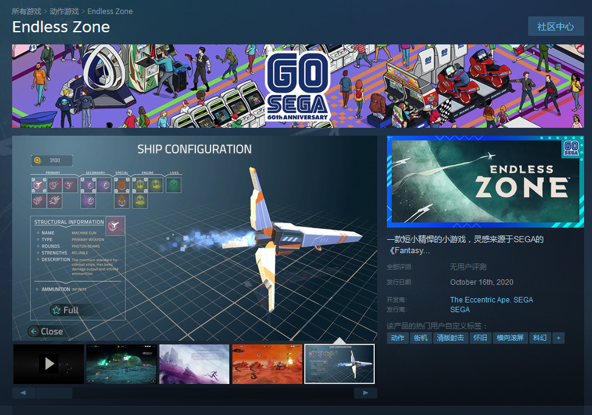Click the 横向滚屏 tag
Image resolution: width=592 pixels, height=415 pixels.
[510, 338]
